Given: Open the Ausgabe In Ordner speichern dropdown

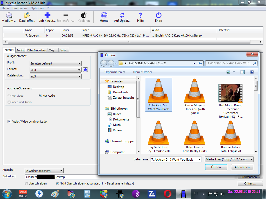Looking at the screenshot, I should [44, 171].
